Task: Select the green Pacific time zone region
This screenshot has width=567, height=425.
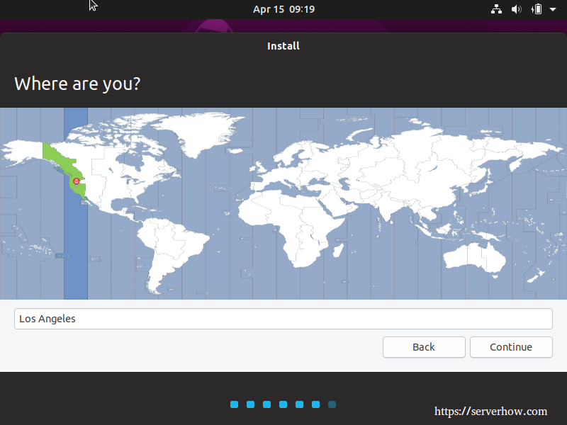Action: point(65,164)
